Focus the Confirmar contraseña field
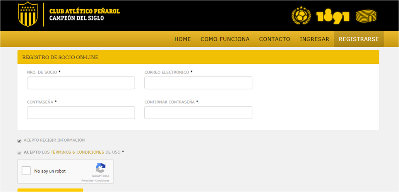Screen dimensions: 399x192 tap(198, 113)
